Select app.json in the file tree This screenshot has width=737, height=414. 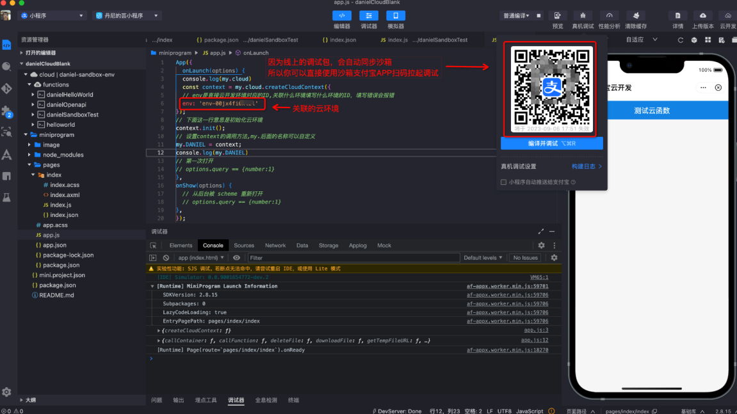[54, 245]
